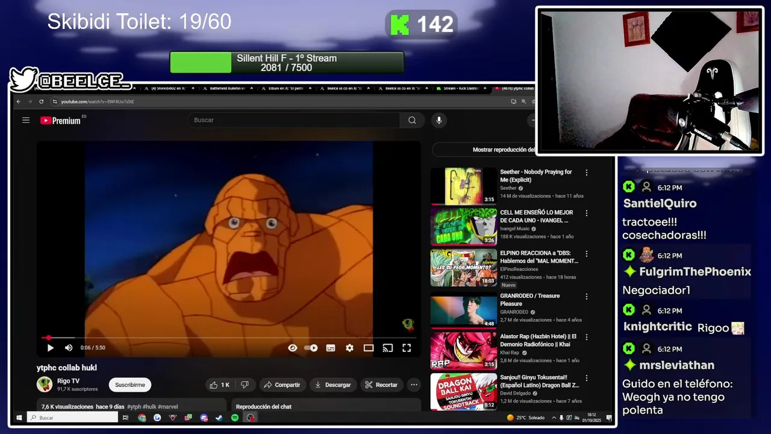Open the Windows Start menu

click(x=19, y=418)
